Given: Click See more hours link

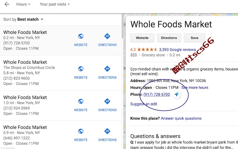Looking at the screenshot, I should point(195,88).
